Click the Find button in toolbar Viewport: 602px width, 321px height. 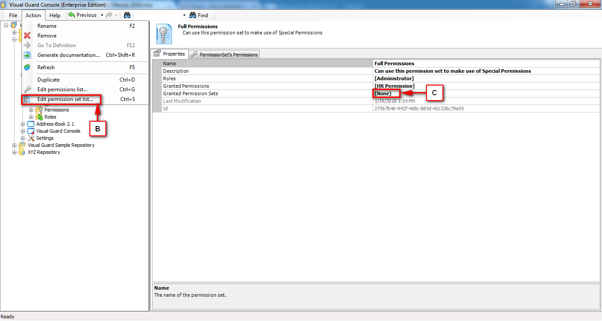click(x=199, y=15)
